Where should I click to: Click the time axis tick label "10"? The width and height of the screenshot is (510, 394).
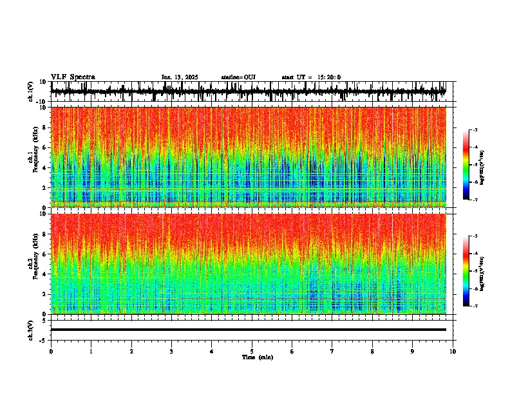point(453,352)
